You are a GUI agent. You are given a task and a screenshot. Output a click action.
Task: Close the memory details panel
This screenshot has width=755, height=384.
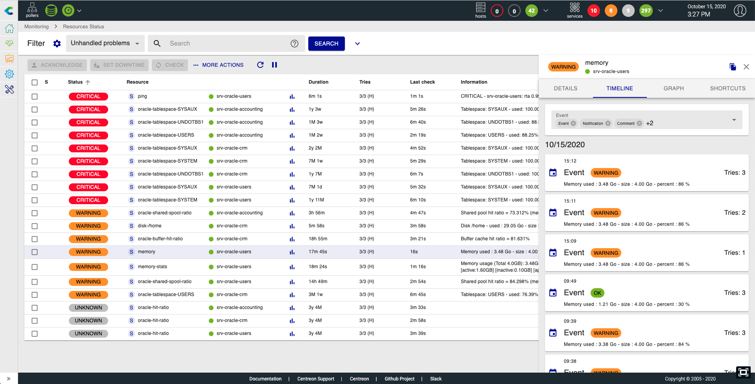[746, 67]
